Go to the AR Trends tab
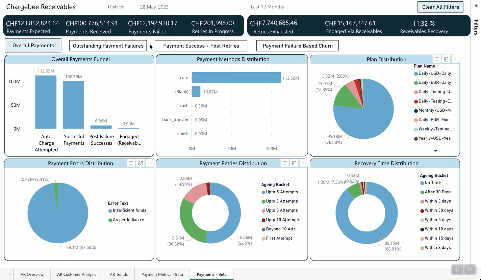The image size is (481, 280). (x=119, y=274)
